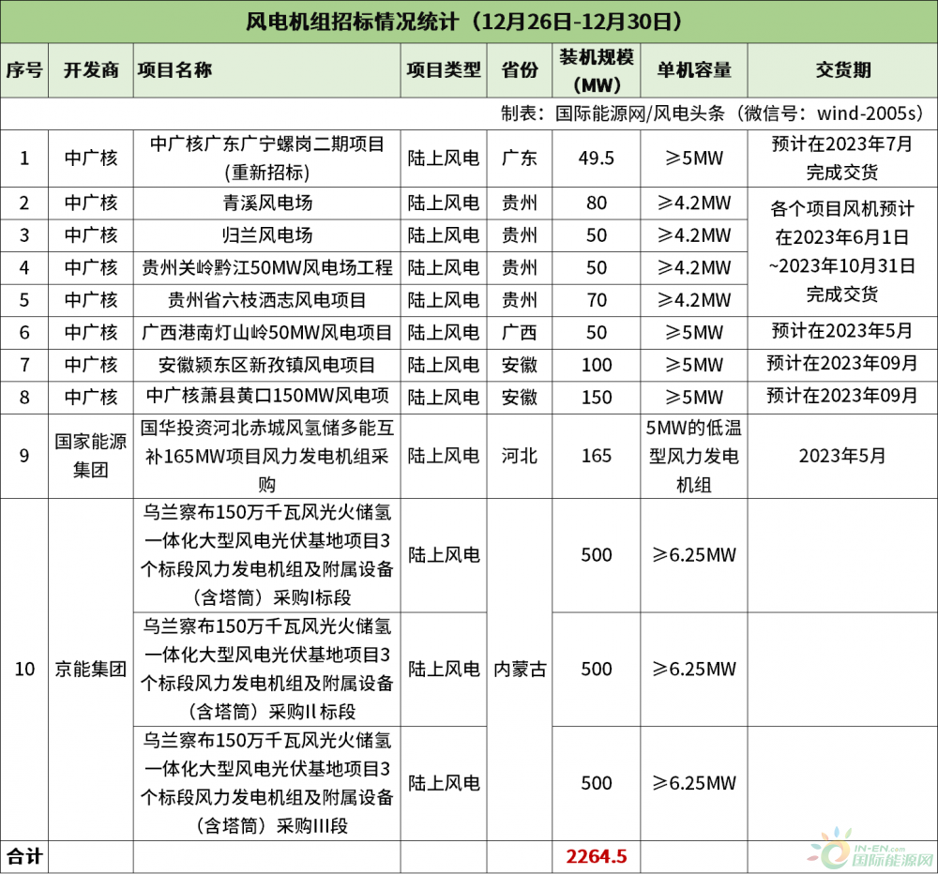Click the 165 capacity cell

point(597,456)
